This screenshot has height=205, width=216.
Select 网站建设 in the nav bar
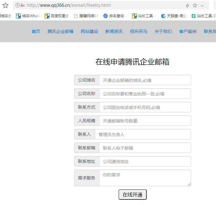tap(89, 31)
